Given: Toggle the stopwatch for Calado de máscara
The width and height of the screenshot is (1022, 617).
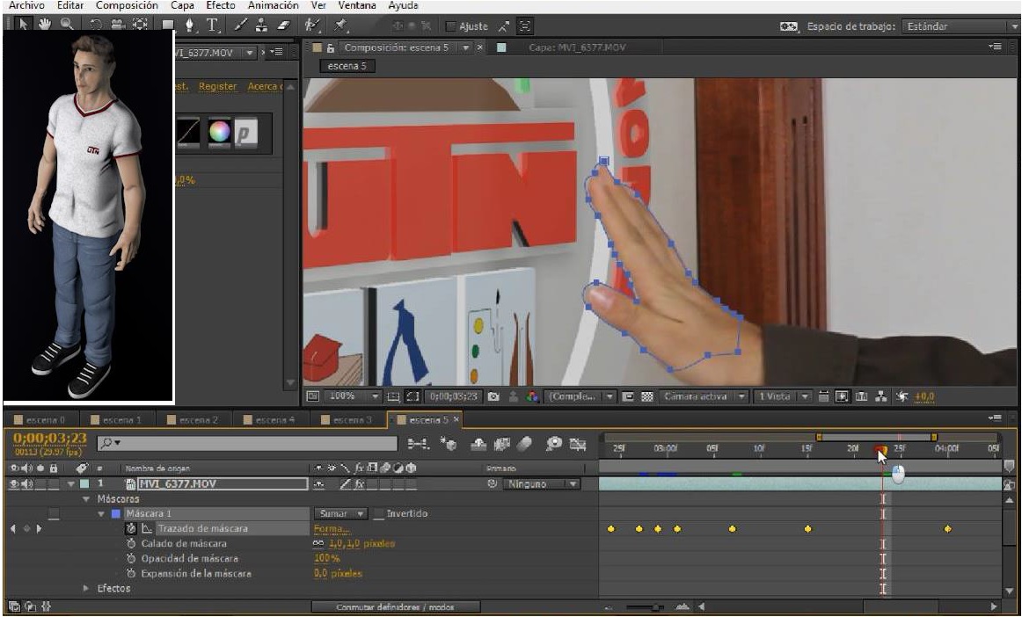Looking at the screenshot, I should click(x=131, y=543).
